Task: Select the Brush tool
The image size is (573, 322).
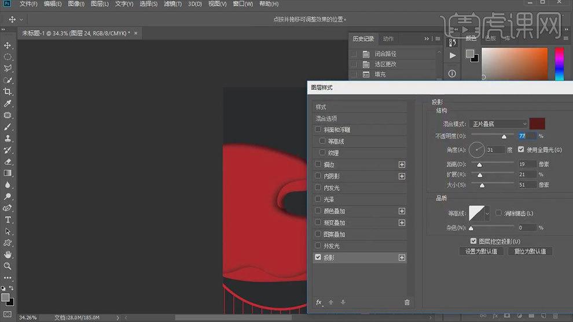Action: pos(8,127)
